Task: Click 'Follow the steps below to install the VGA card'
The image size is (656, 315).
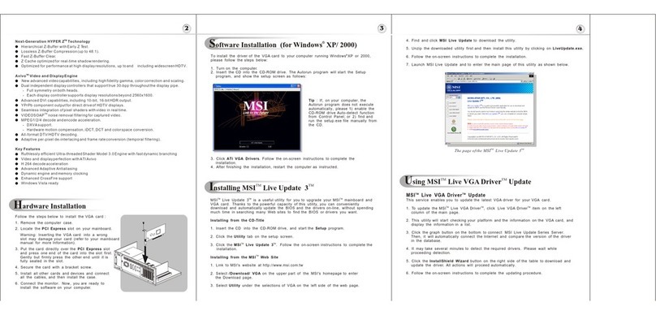Action: pos(60,217)
